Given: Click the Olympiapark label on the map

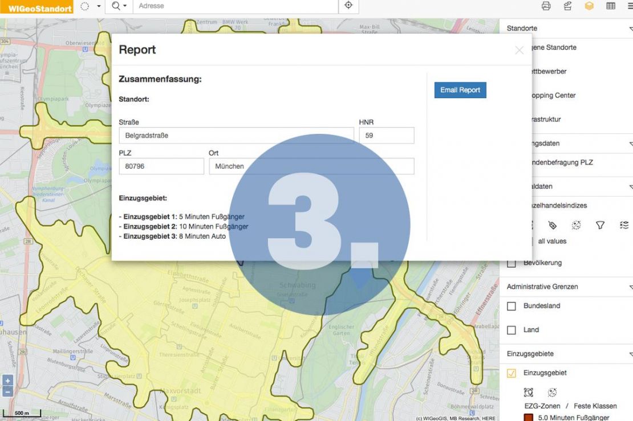Looking at the screenshot, I should [x=53, y=99].
